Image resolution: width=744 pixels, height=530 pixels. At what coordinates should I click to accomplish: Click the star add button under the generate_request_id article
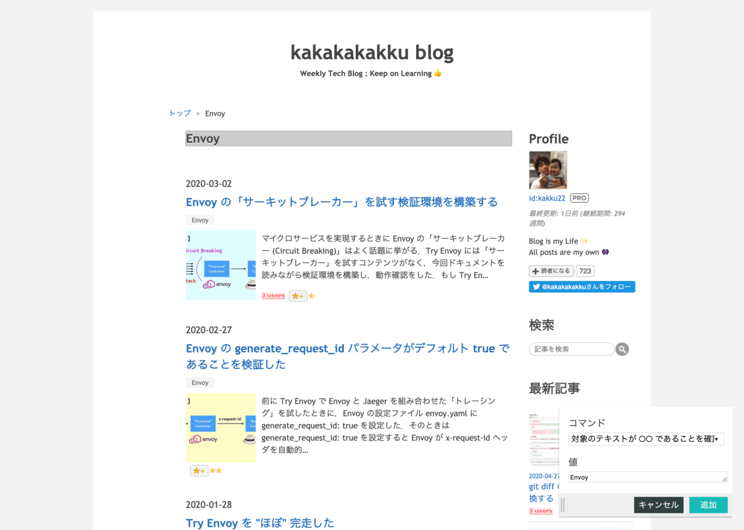click(199, 471)
